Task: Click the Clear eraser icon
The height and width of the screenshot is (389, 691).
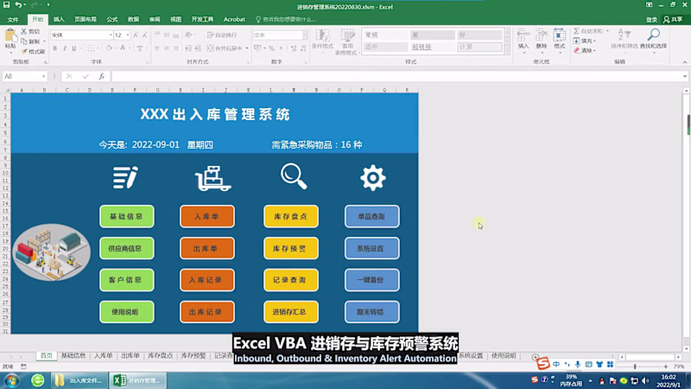Action: 577,50
